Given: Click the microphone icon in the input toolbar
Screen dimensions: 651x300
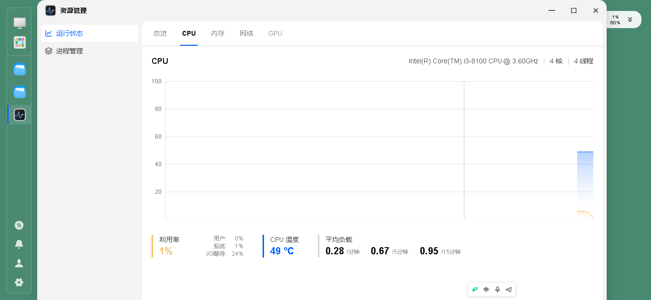Looking at the screenshot, I should (498, 290).
